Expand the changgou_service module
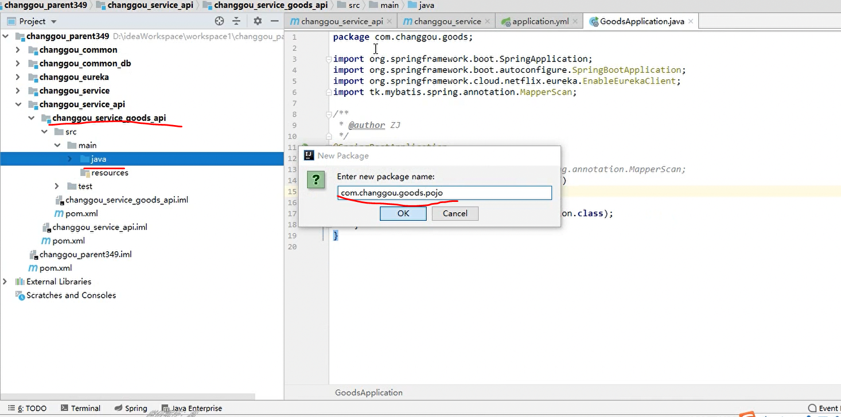Screen dimensions: 841x417 point(18,91)
